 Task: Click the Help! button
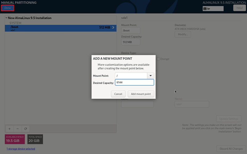(240, 8)
